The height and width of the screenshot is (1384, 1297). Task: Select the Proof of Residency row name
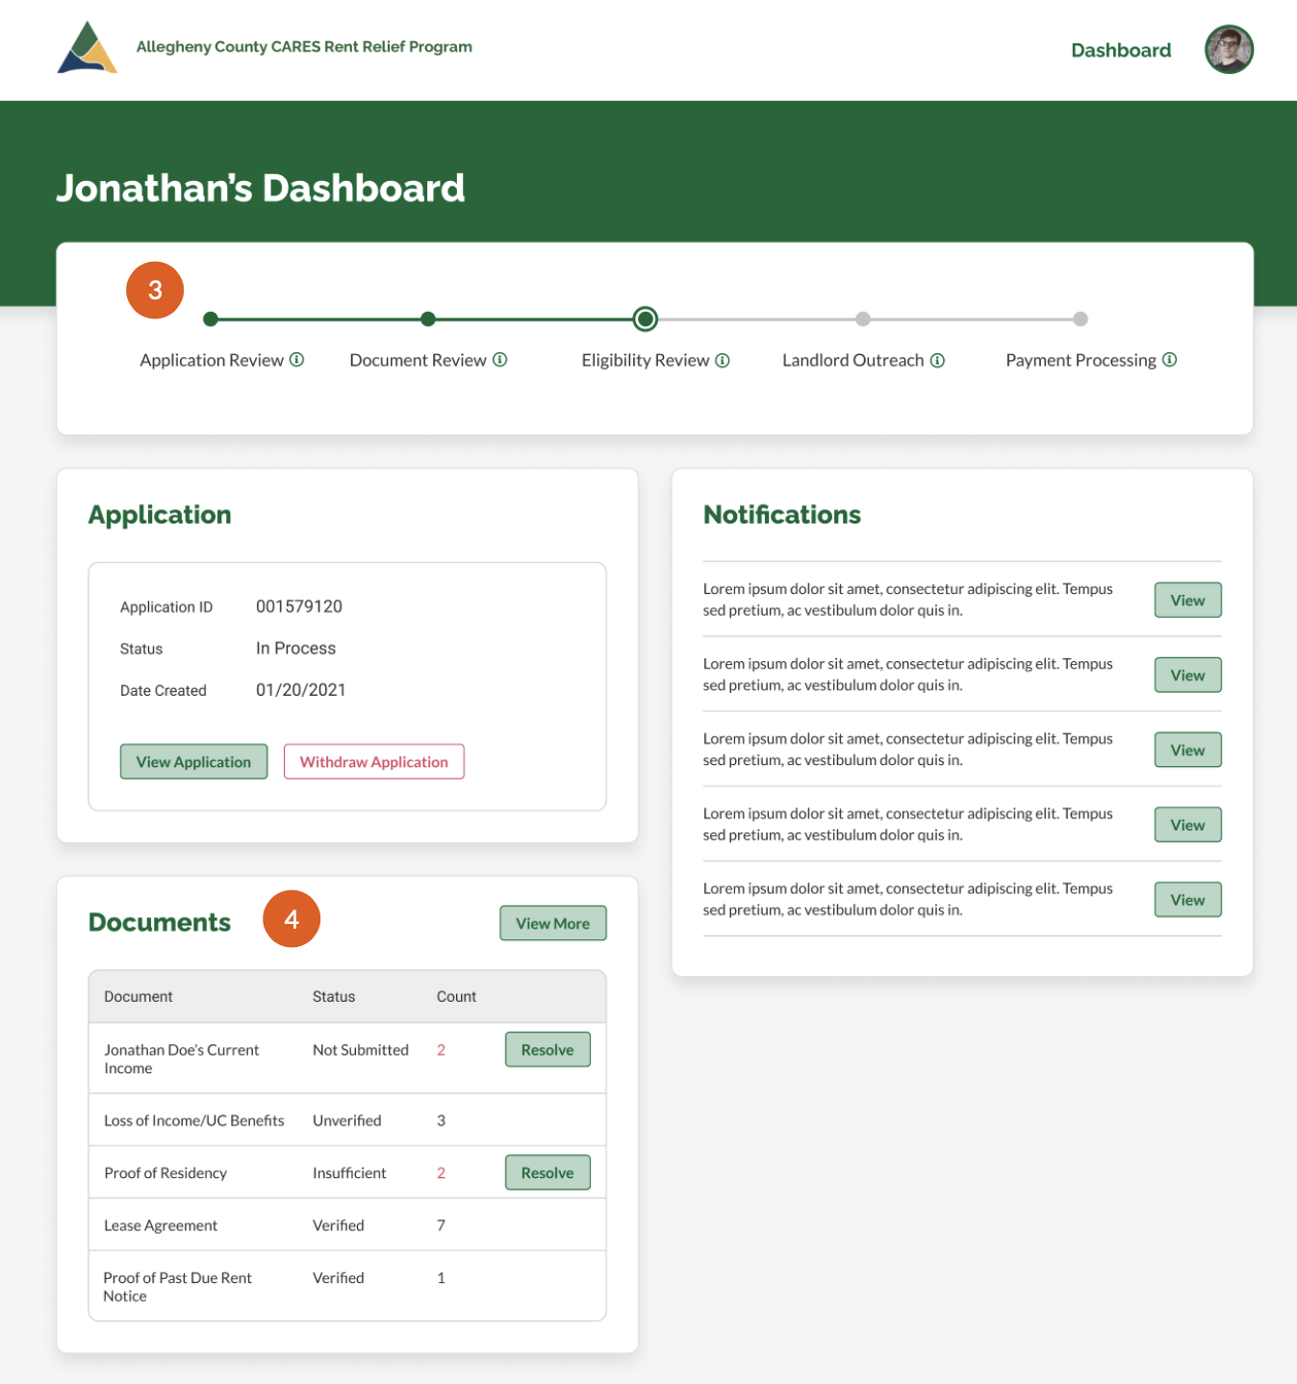165,1172
